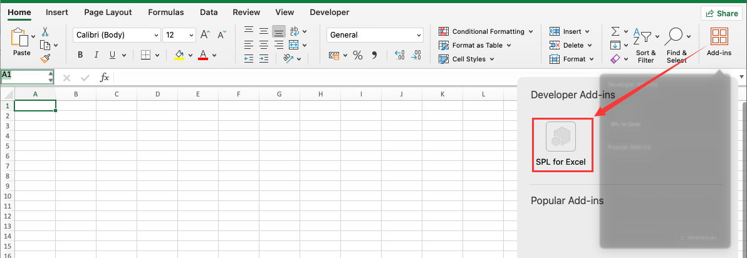Image resolution: width=747 pixels, height=258 pixels.
Task: Click the accounting currency format icon
Action: pyautogui.click(x=335, y=55)
